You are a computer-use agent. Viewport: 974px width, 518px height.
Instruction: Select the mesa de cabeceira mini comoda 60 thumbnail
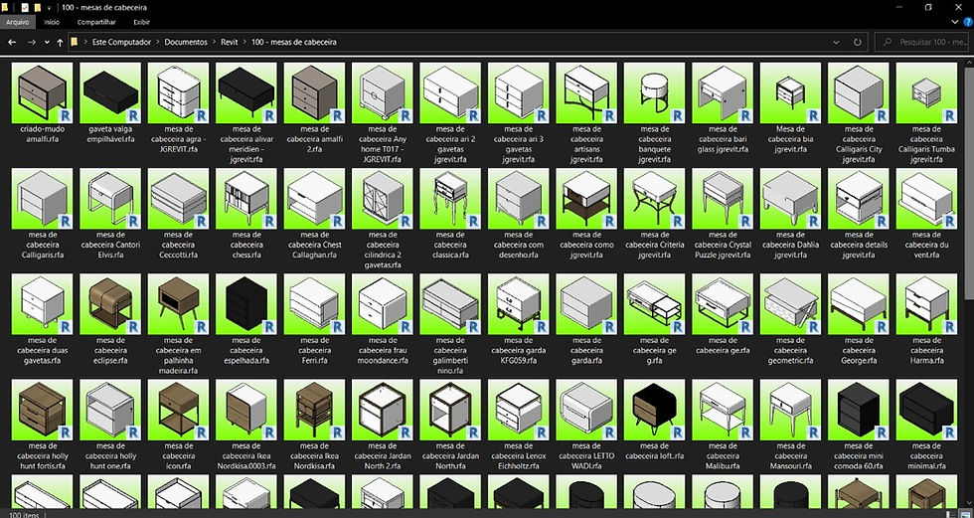859,410
